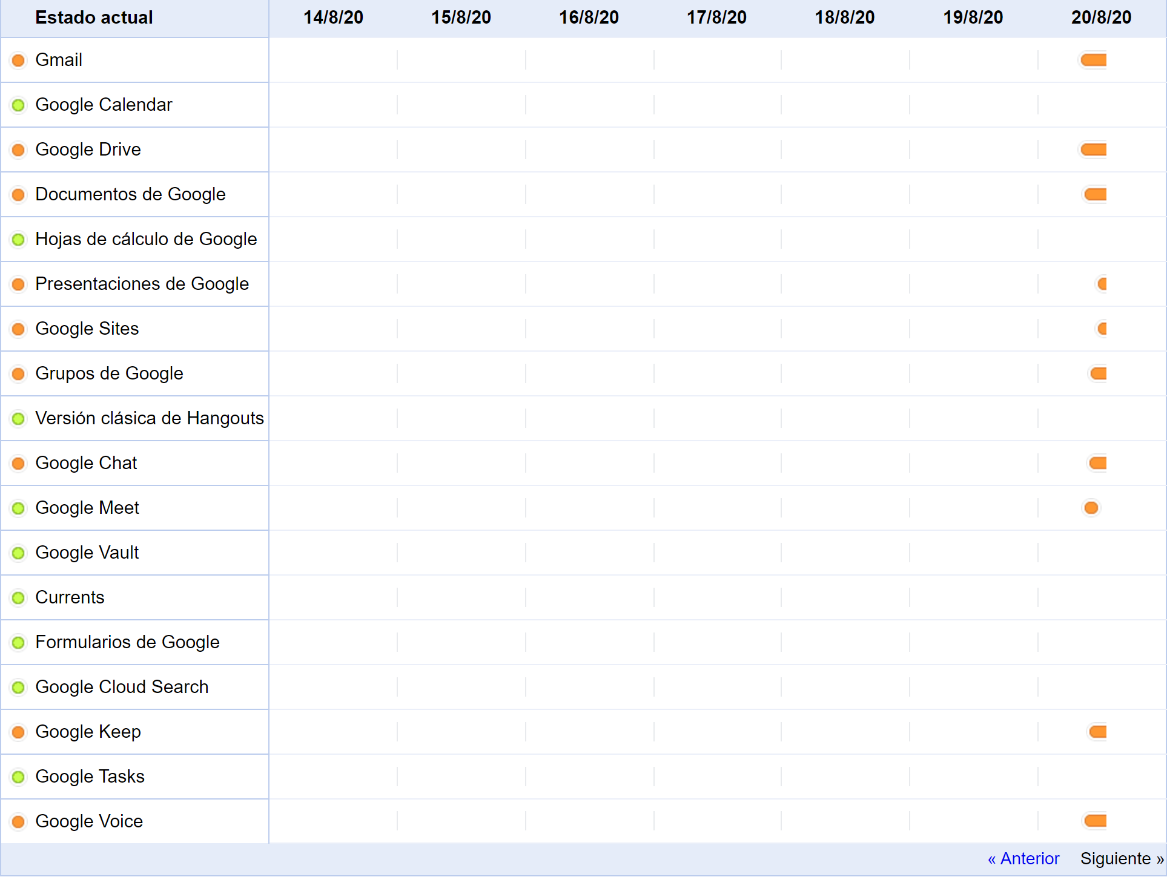Select the Formularios de Google label
1167x877 pixels.
[x=127, y=642]
